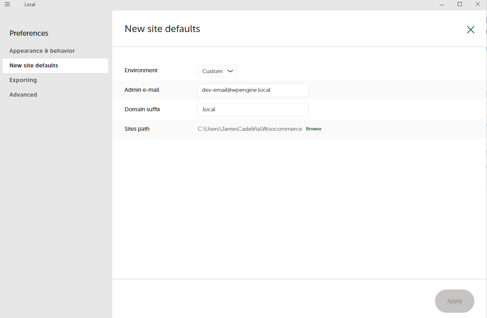Maximize the Local window

click(x=460, y=4)
